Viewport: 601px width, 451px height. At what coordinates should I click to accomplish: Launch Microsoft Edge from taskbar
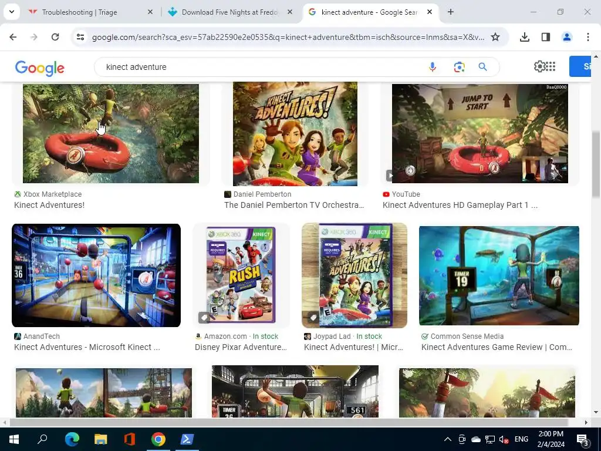[72, 439]
